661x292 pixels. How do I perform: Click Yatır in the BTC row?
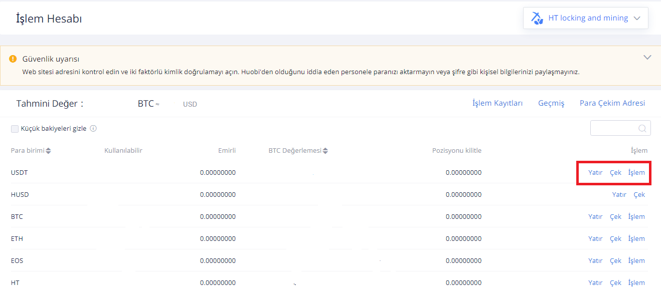(x=595, y=217)
